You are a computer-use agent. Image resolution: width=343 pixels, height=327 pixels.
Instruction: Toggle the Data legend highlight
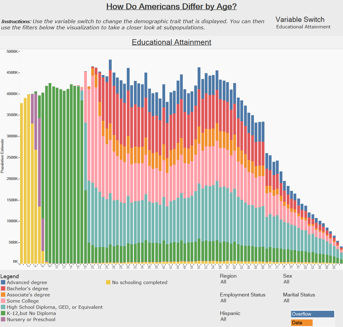tap(302, 322)
